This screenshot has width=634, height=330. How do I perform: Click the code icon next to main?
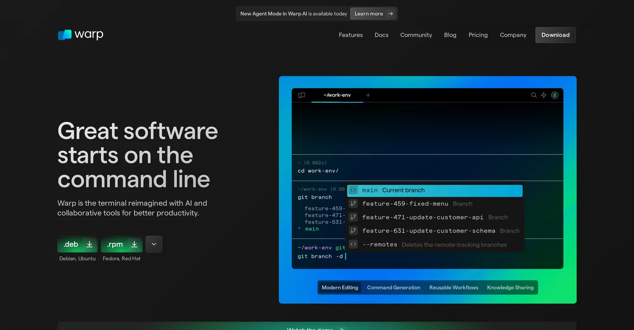pos(353,190)
